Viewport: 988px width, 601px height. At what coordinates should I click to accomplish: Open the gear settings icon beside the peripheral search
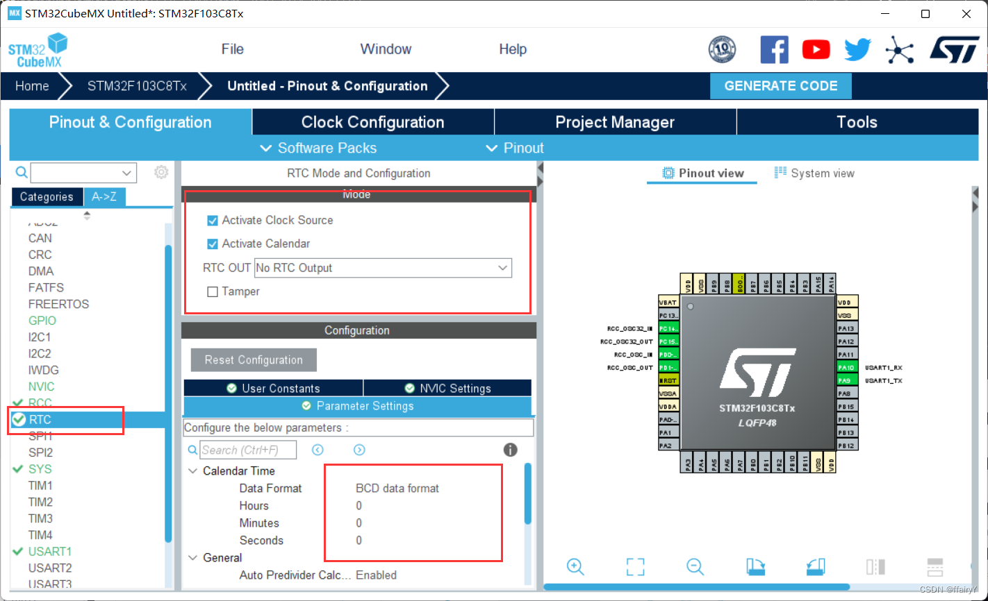coord(161,172)
